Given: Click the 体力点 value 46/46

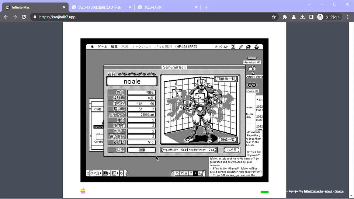Looking at the screenshot, I should [141, 103].
